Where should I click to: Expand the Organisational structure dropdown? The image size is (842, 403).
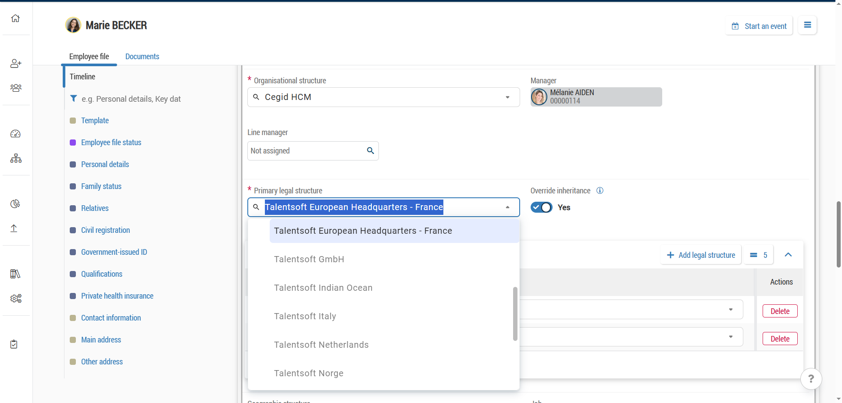(507, 97)
